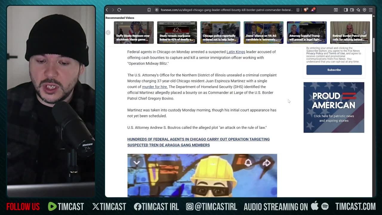Play 'Chicago police reportedly ordered not to help' video
Screen dimensions: 382x215
[220, 33]
